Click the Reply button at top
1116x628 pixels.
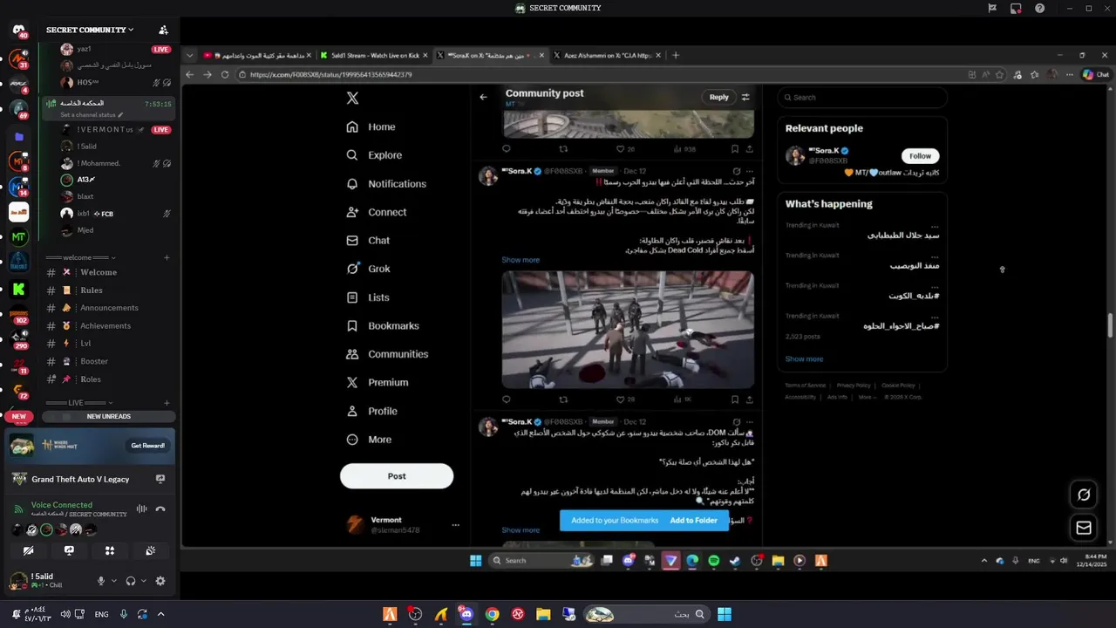click(x=719, y=97)
